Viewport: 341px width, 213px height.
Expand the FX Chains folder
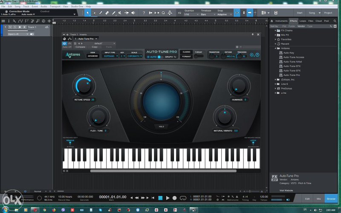tap(275, 30)
